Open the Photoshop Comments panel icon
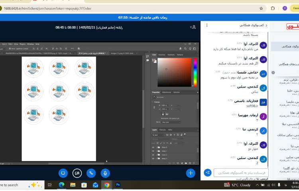 point(148,60)
